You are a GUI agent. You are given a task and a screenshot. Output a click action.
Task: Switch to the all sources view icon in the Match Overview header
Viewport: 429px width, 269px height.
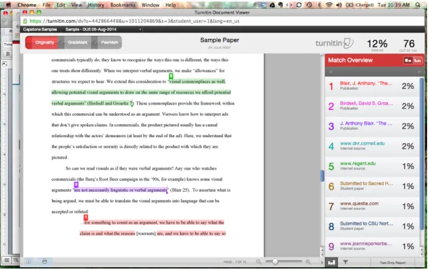(x=417, y=61)
